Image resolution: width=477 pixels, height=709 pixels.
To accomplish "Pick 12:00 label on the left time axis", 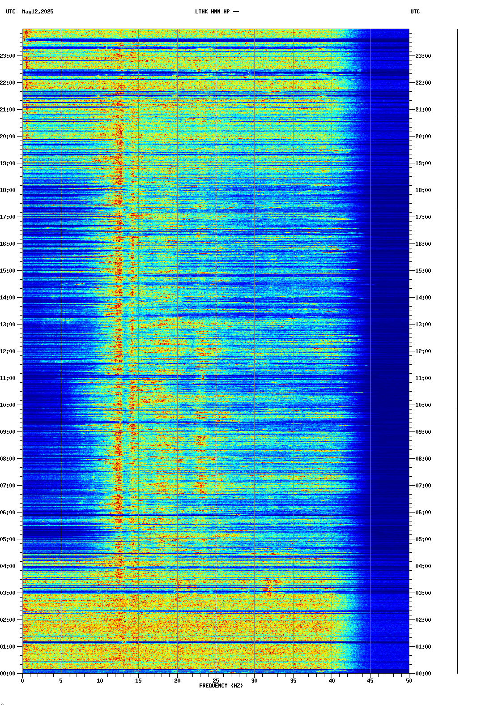I will (x=8, y=351).
